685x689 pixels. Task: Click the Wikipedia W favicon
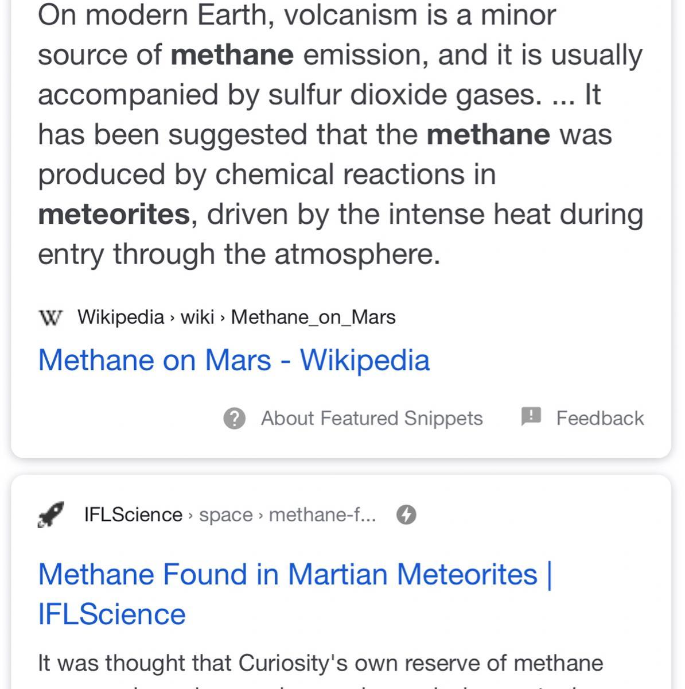pos(50,317)
